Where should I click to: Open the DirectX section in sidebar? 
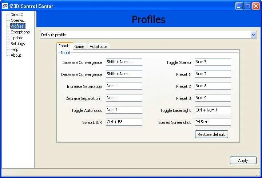click(x=17, y=15)
